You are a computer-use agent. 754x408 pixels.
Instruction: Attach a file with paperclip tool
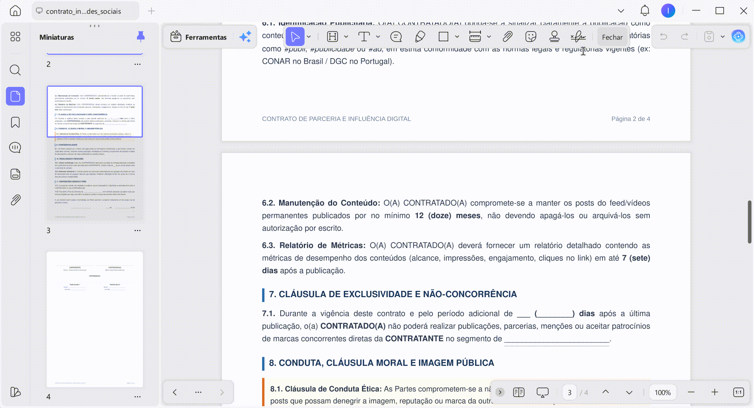507,37
